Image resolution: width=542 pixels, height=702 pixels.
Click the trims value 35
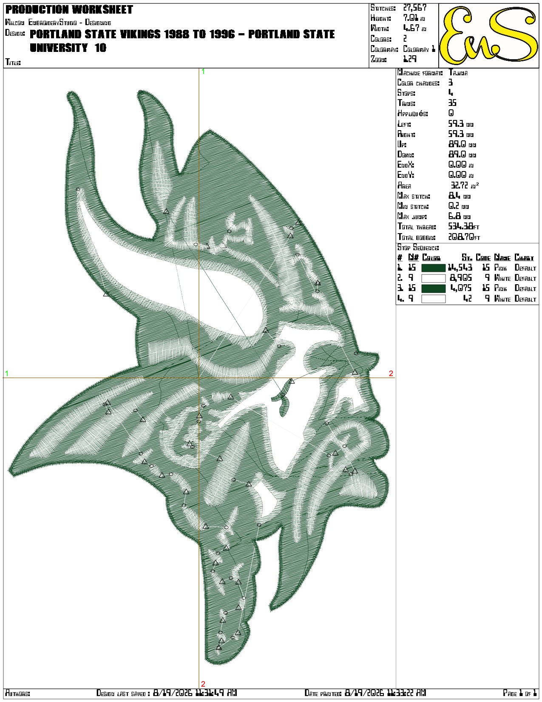coord(453,103)
